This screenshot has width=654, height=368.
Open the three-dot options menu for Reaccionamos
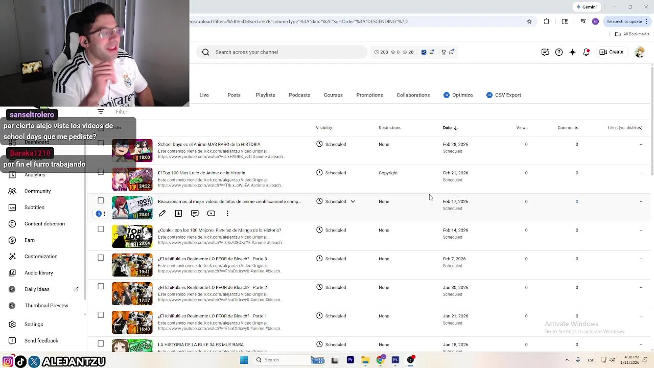pyautogui.click(x=227, y=214)
